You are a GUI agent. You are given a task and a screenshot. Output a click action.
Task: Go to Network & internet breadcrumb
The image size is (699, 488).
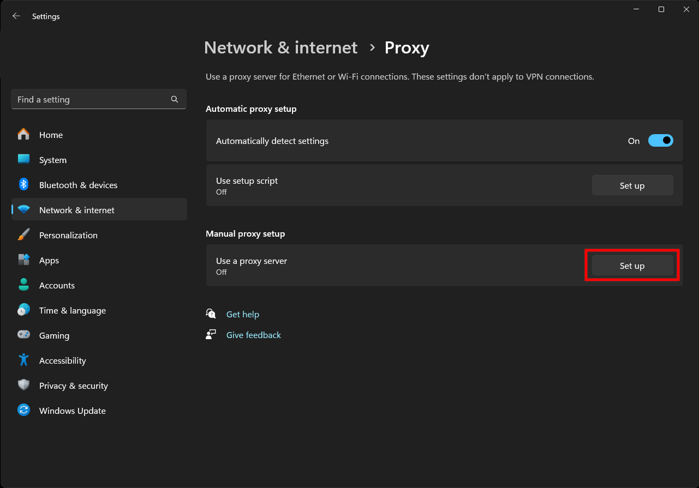(x=280, y=48)
